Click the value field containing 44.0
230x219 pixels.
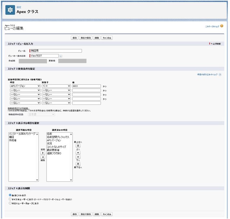[x=87, y=86]
